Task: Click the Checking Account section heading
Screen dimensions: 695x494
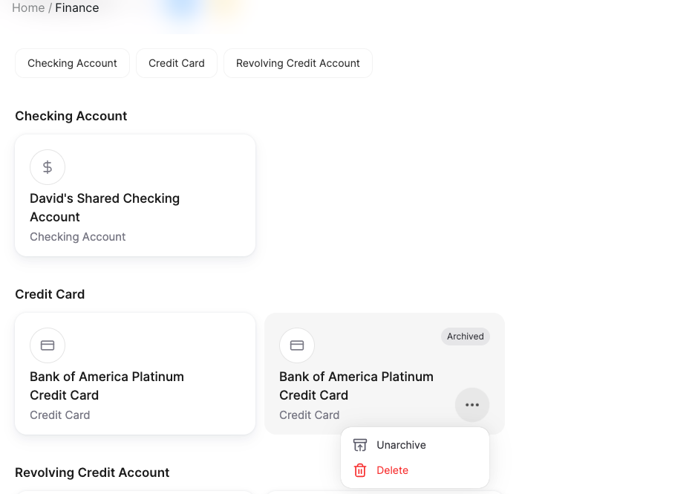Action: [71, 116]
